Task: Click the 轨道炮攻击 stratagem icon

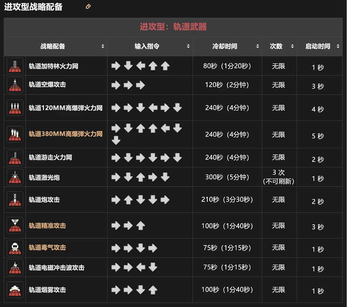Action: coord(15,200)
